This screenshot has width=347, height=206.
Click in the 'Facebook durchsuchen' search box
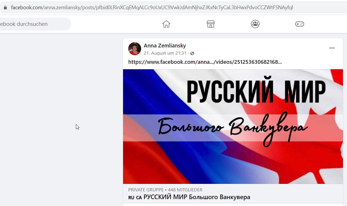point(34,24)
